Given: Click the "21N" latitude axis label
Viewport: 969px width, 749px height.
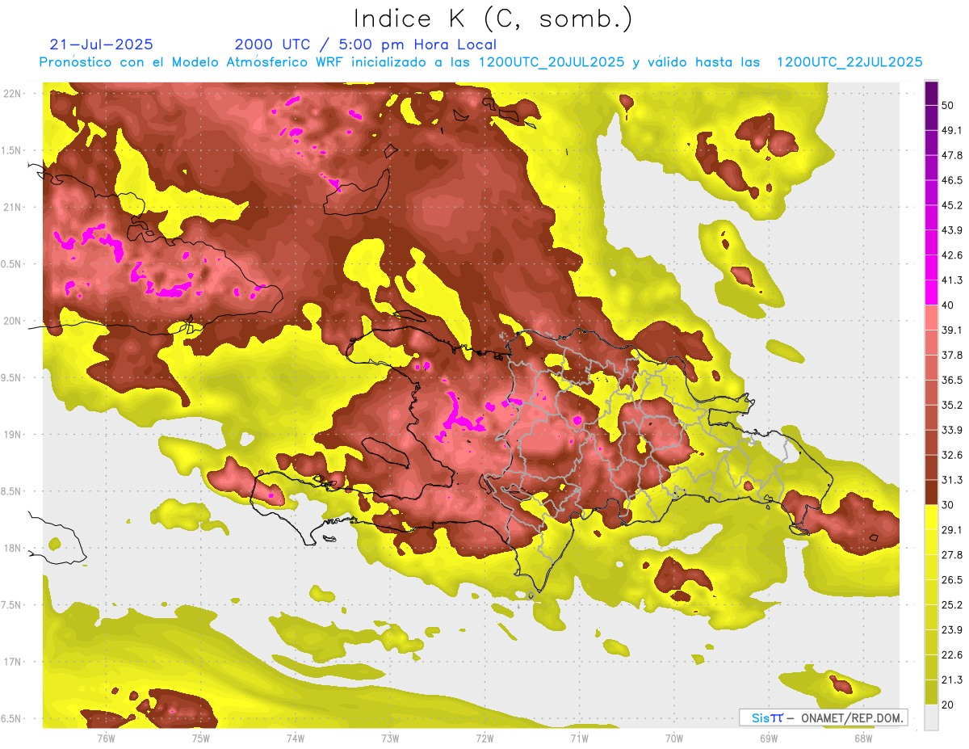Looking at the screenshot, I should pos(11,207).
